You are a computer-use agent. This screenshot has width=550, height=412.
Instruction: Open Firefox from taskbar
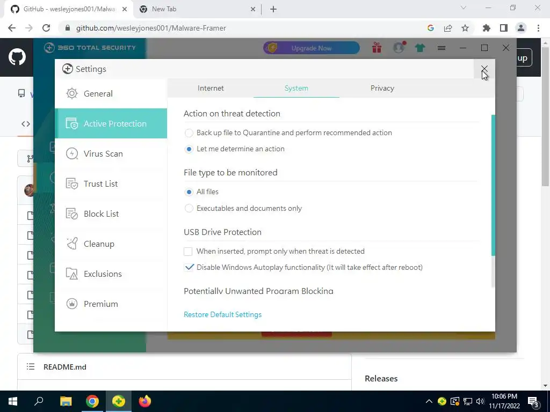coord(144,401)
